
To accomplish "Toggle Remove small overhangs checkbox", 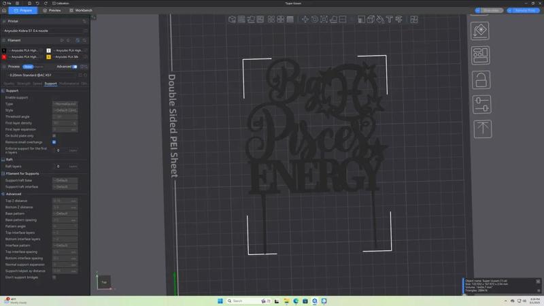I will point(54,142).
